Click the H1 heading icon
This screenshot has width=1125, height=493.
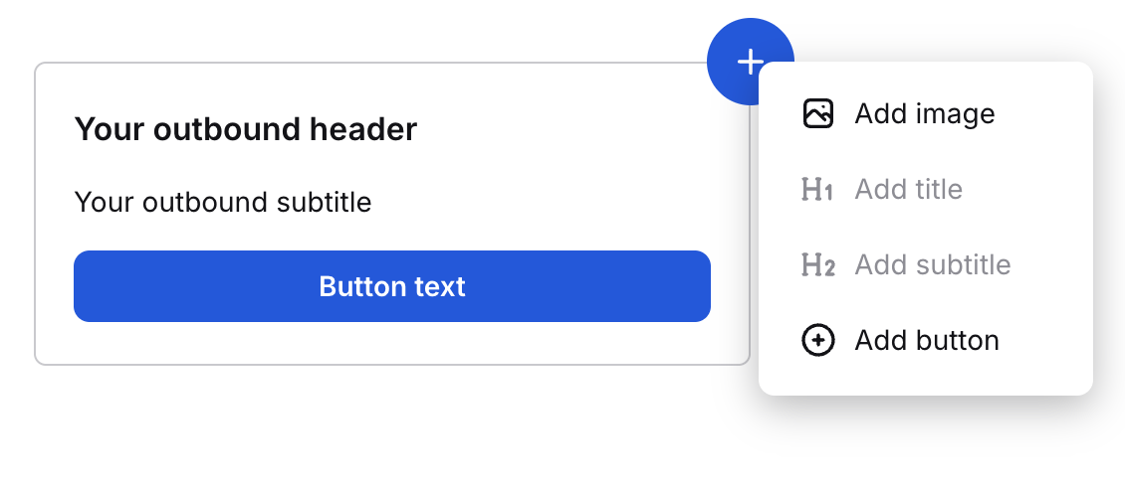tap(817, 189)
